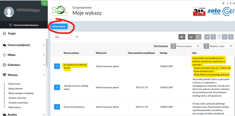
Task: Click date 2019-07-29 in Jałówki row
Action: point(142,88)
